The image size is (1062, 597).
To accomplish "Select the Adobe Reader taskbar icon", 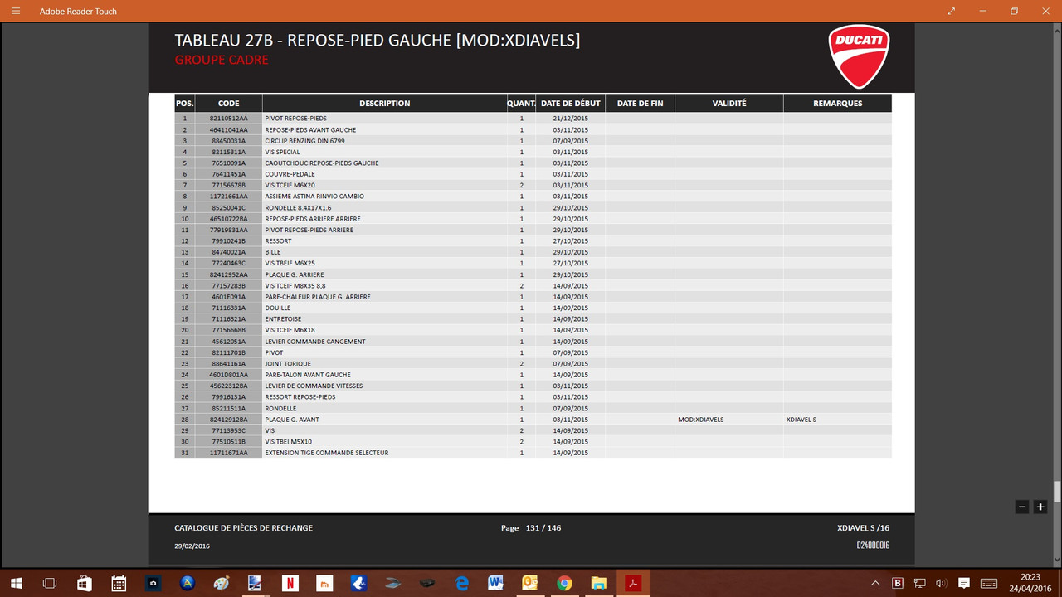I will [x=633, y=583].
